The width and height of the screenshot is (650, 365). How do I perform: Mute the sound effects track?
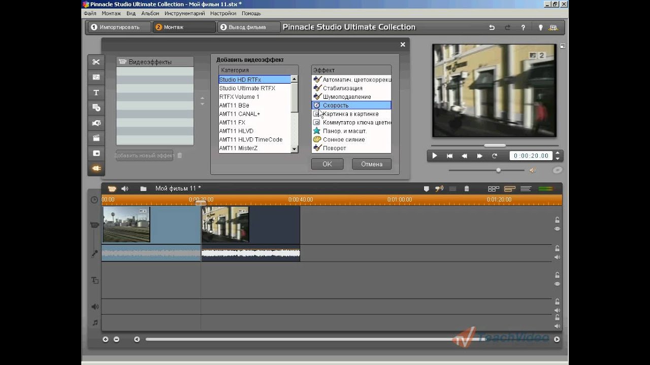click(x=557, y=310)
